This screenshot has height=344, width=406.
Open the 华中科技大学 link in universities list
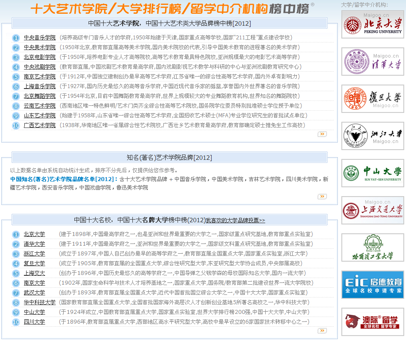(x=40, y=302)
